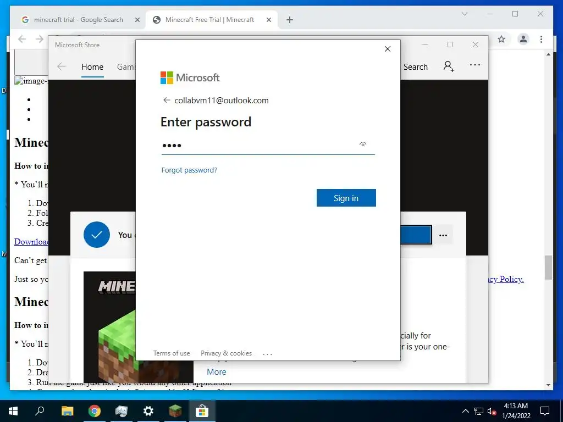This screenshot has height=422, width=563.
Task: Open ellipsis next to blue install button
Action: pos(443,235)
